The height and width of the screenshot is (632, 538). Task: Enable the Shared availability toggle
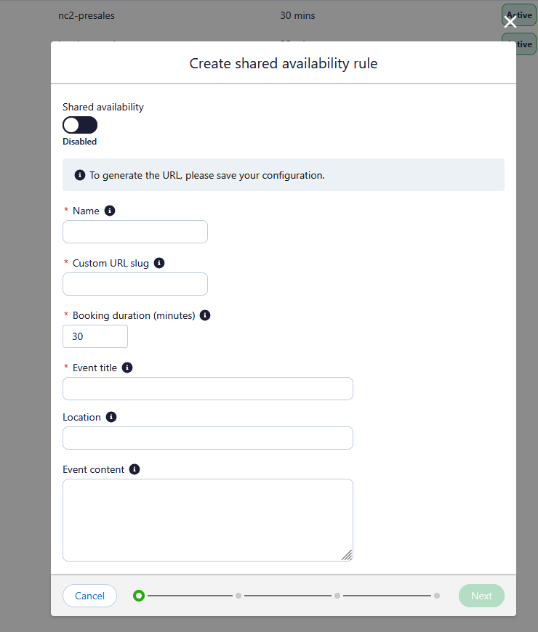[80, 125]
